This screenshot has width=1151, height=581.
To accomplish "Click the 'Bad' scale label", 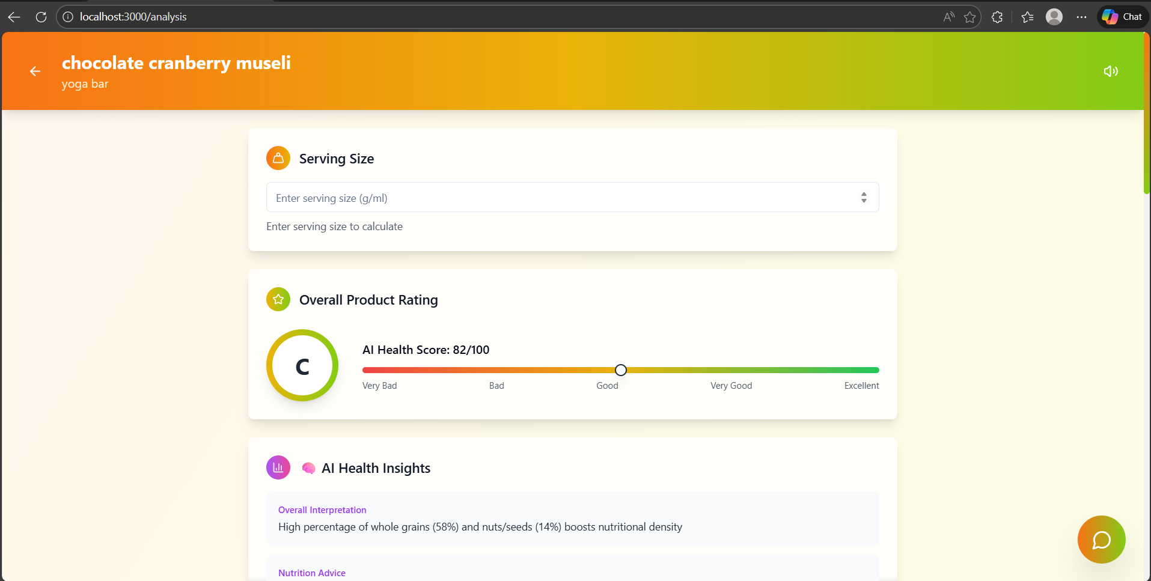I will 496,386.
